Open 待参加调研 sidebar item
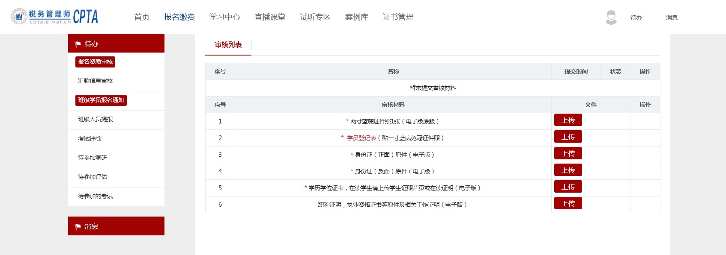The width and height of the screenshot is (726, 255). [x=93, y=158]
